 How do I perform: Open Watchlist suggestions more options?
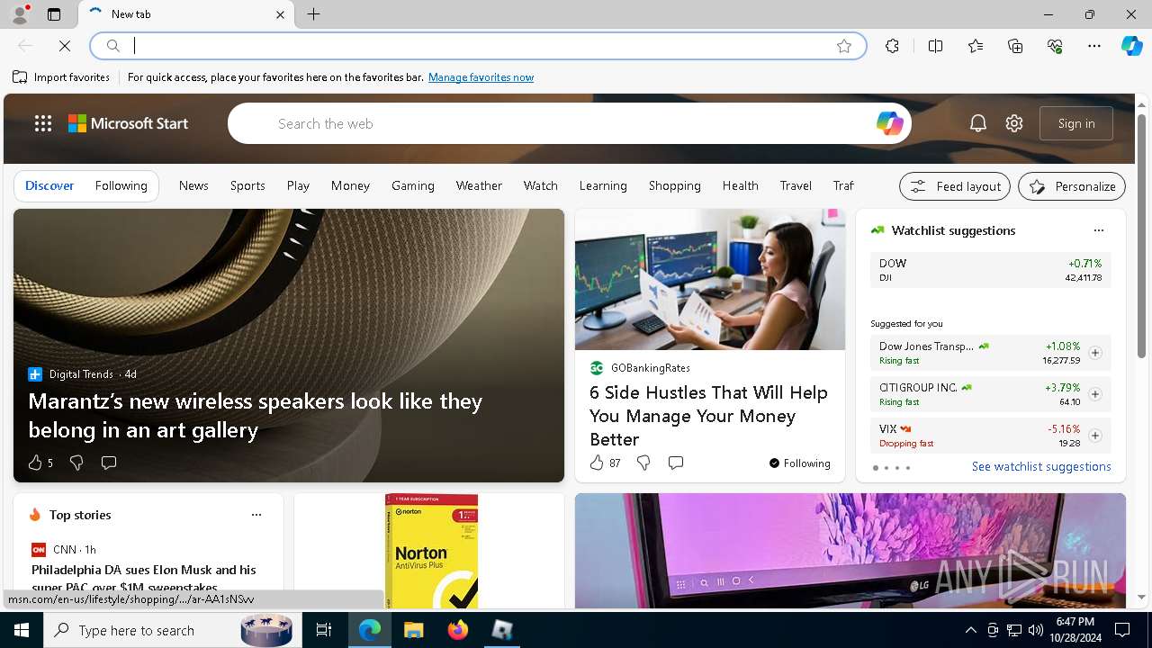[x=1098, y=230]
